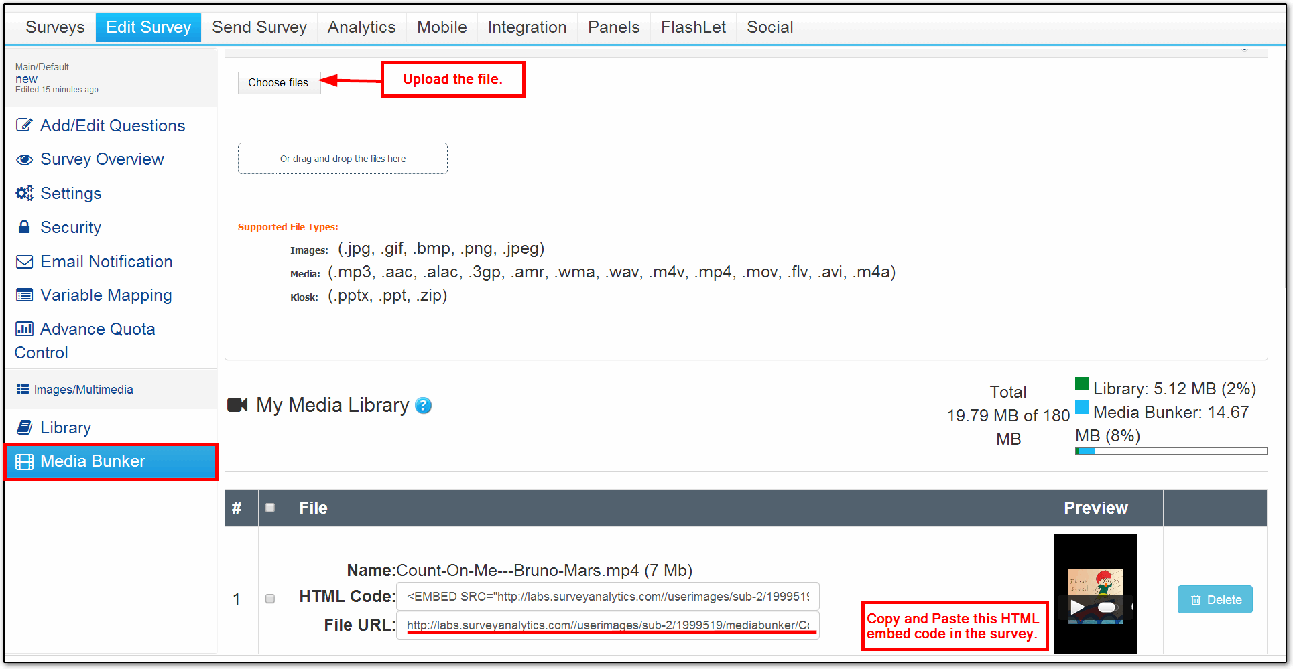
Task: Switch to the Analytics tab
Action: point(361,27)
